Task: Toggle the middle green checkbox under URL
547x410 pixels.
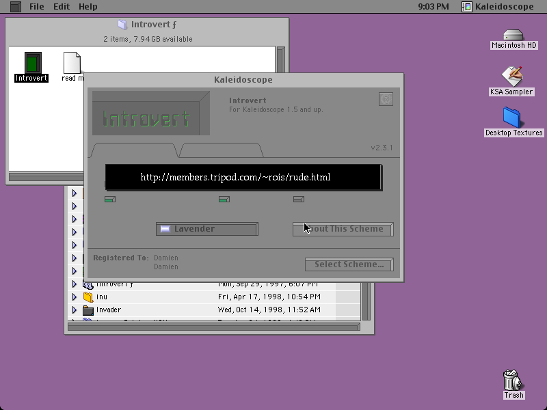Action: [x=224, y=199]
